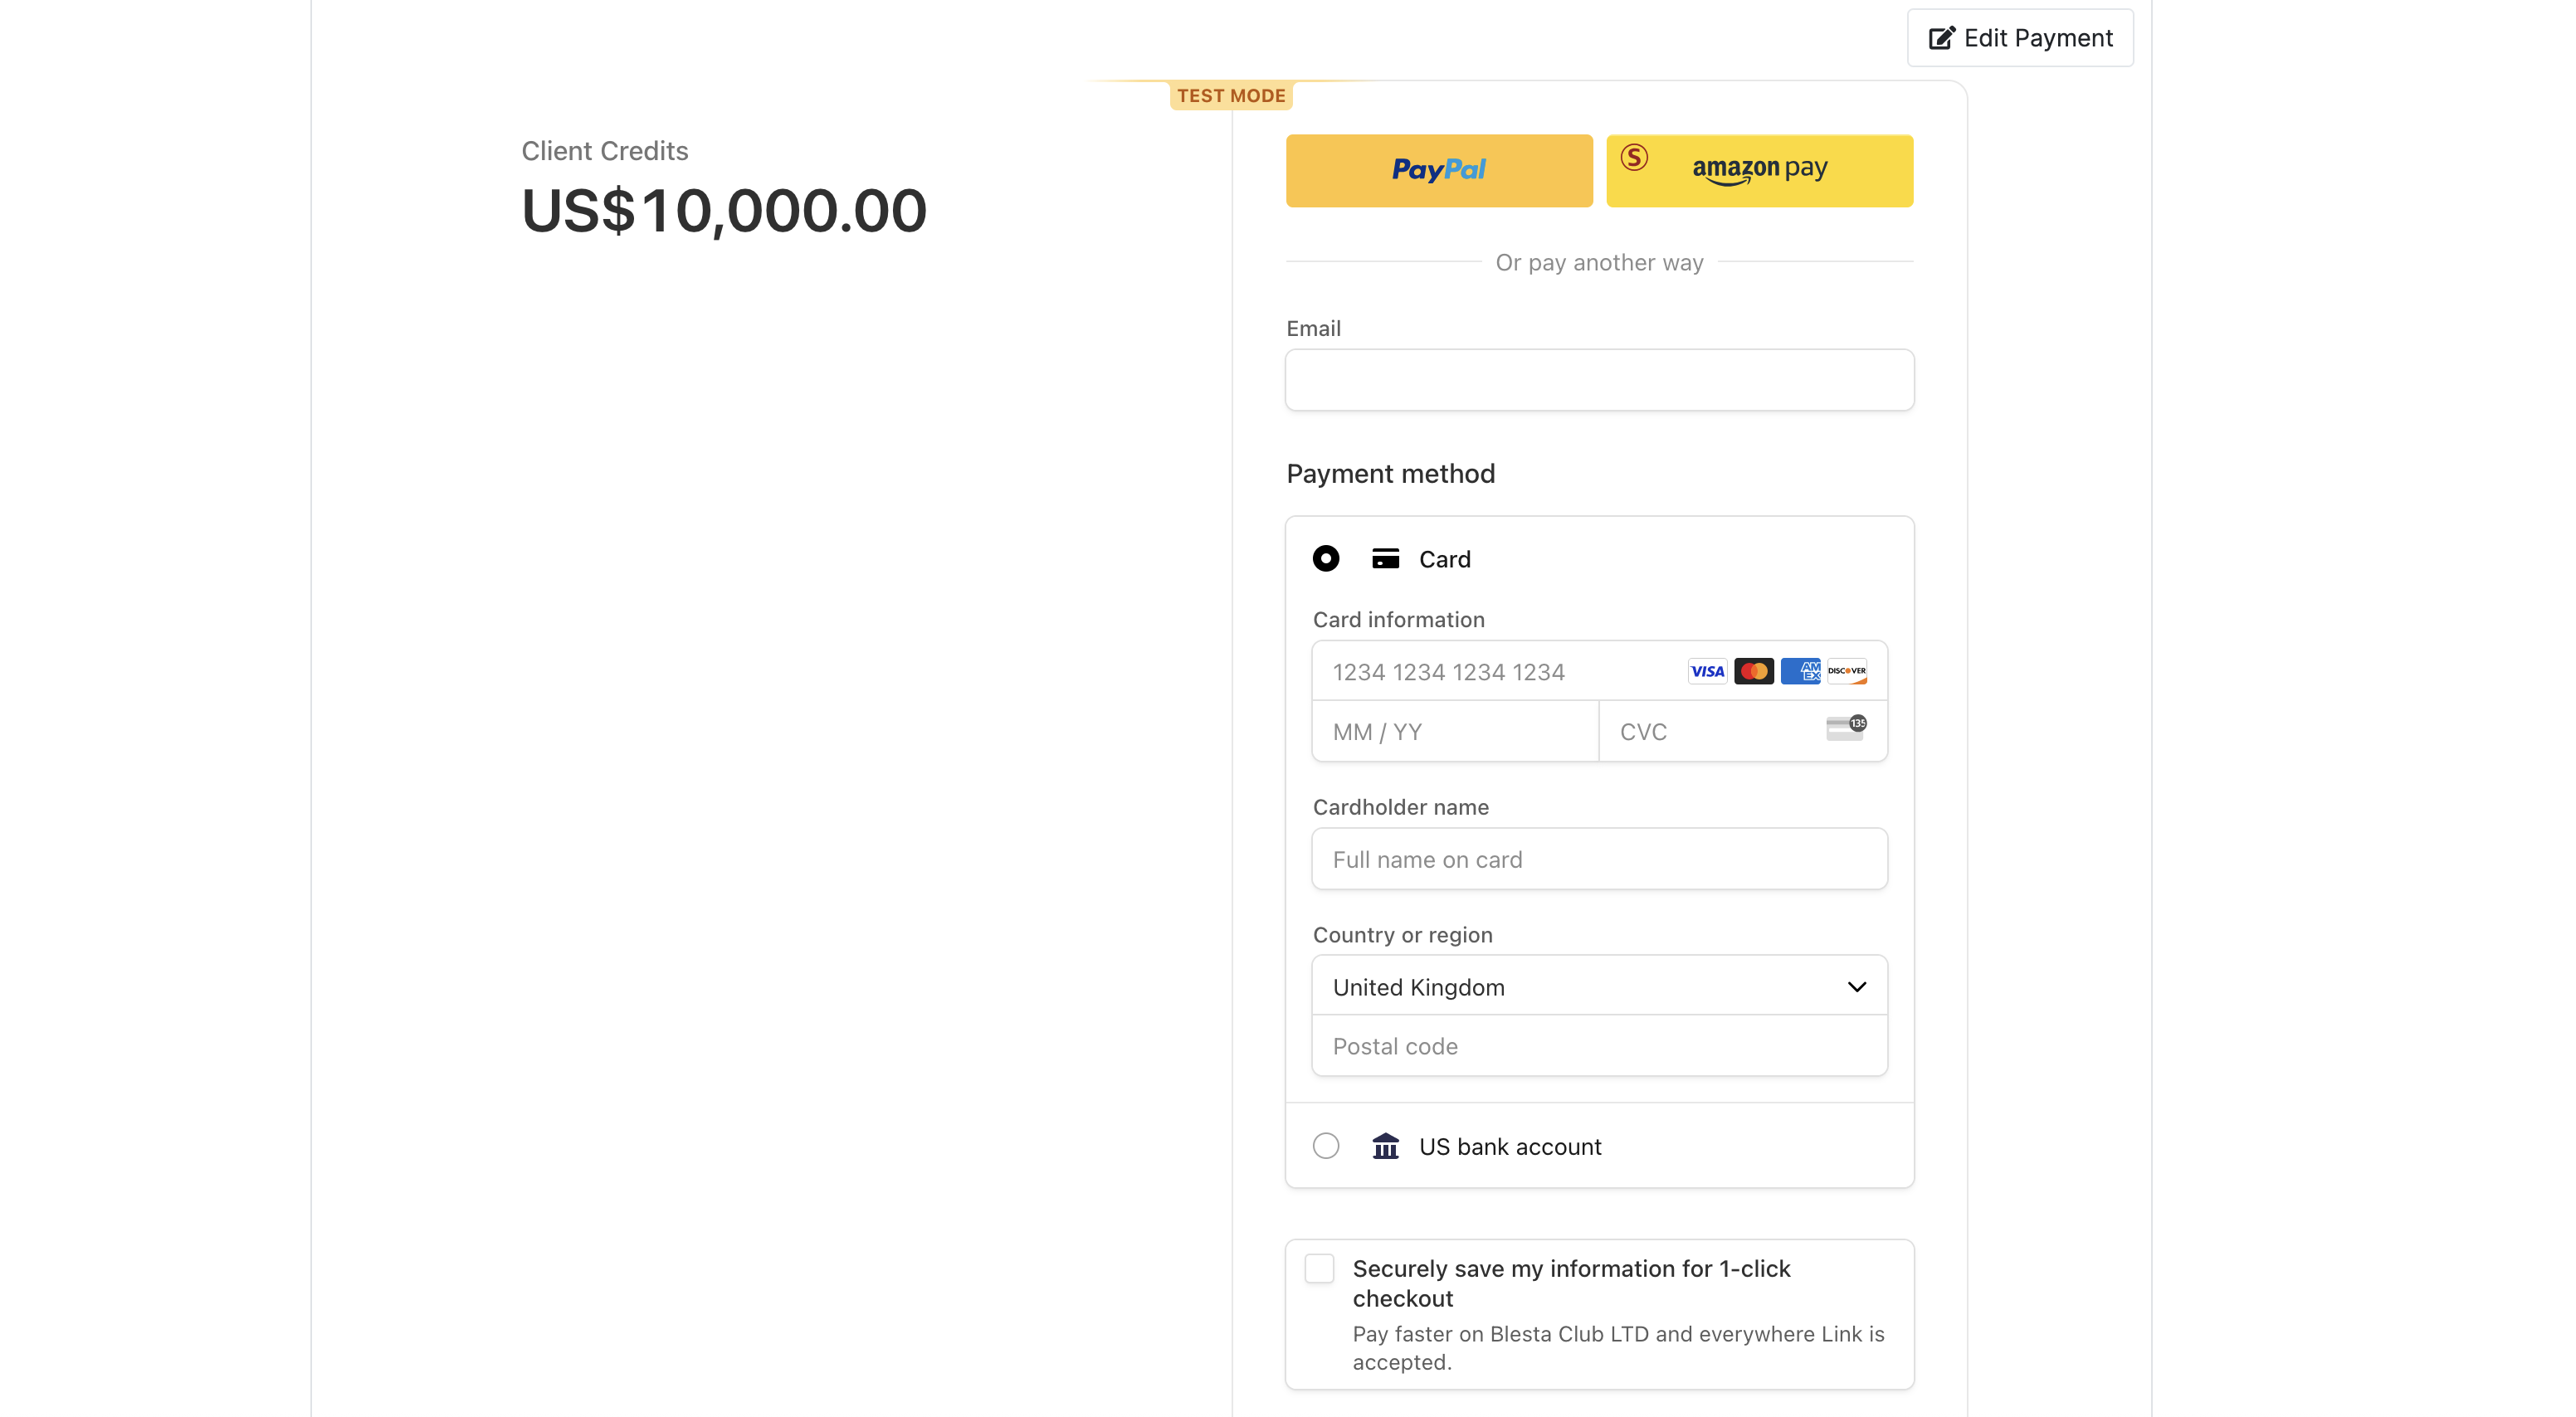Pay with the amazon pay button
2576x1417 pixels.
[1759, 171]
